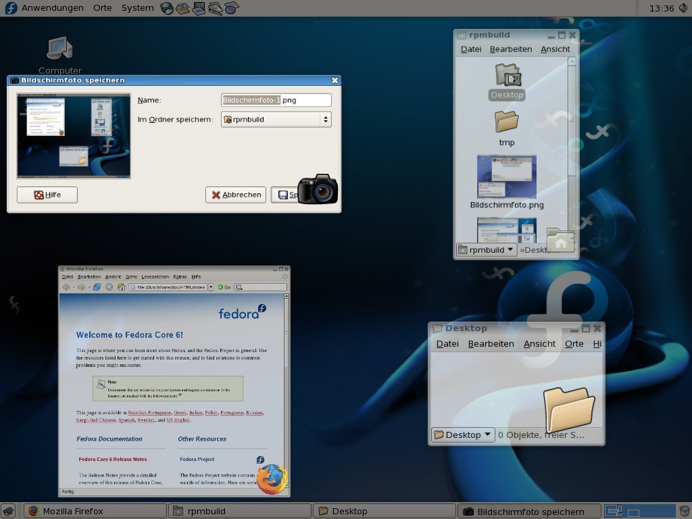
Task: Click the Firefox stop loading icon
Action: tap(109, 287)
